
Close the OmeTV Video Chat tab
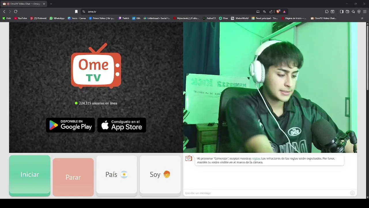(44, 4)
